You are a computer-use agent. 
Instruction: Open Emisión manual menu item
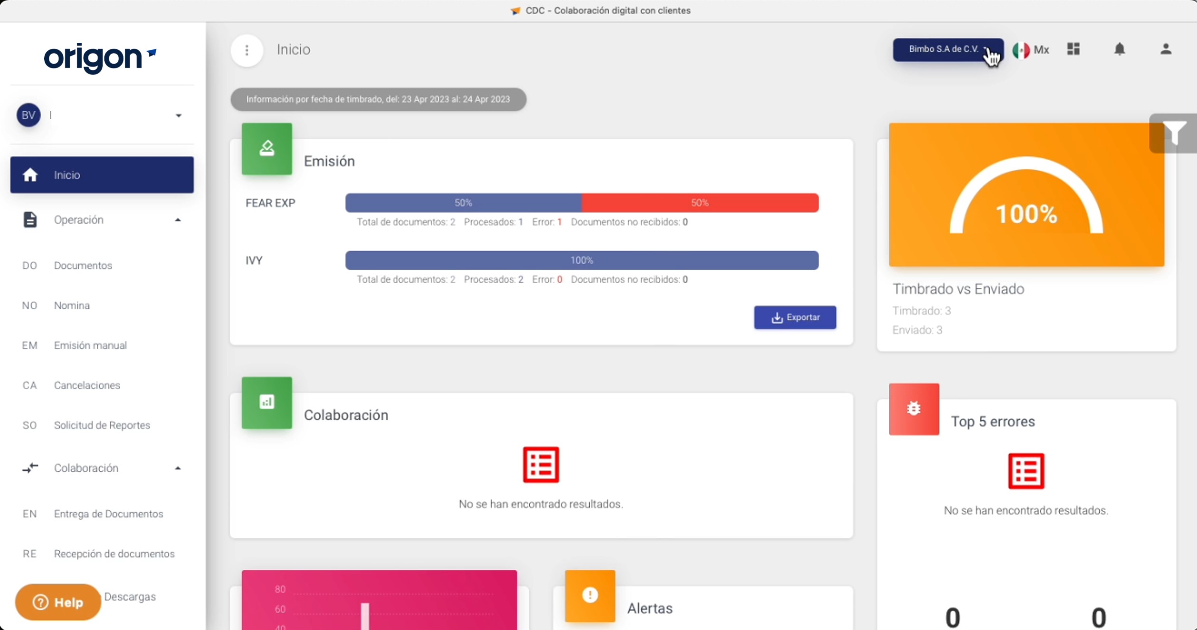pyautogui.click(x=90, y=345)
